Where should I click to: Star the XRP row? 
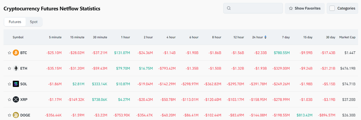pyautogui.click(x=9, y=99)
